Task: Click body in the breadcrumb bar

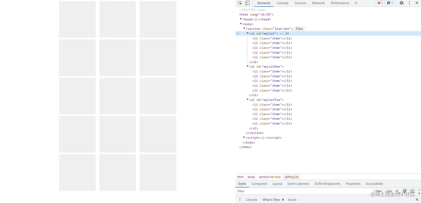Action: coord(251,177)
